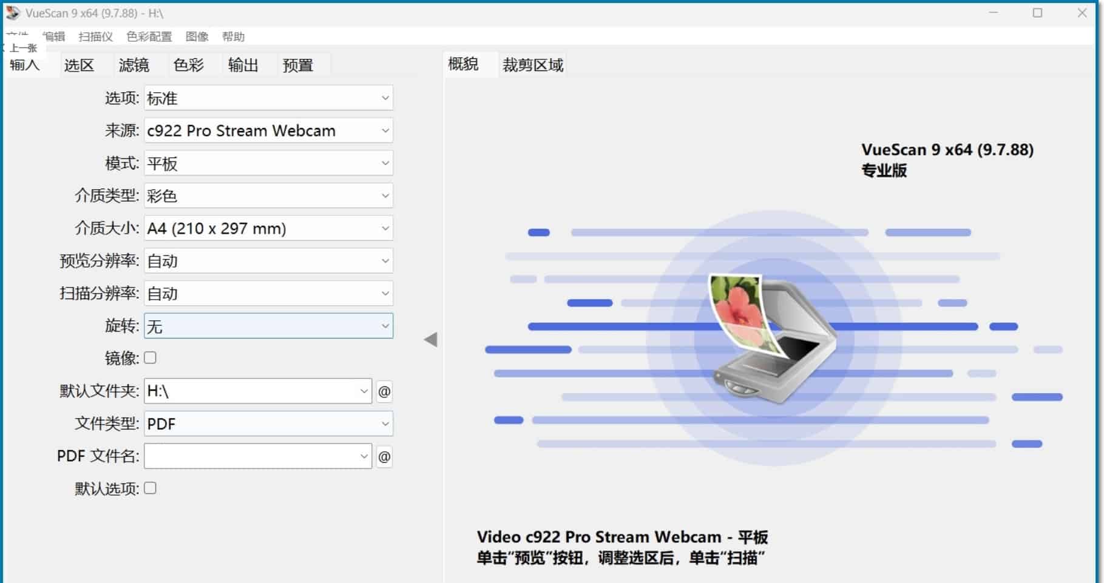Click the VueScan app icon in title bar
The width and height of the screenshot is (1104, 583).
[x=13, y=13]
